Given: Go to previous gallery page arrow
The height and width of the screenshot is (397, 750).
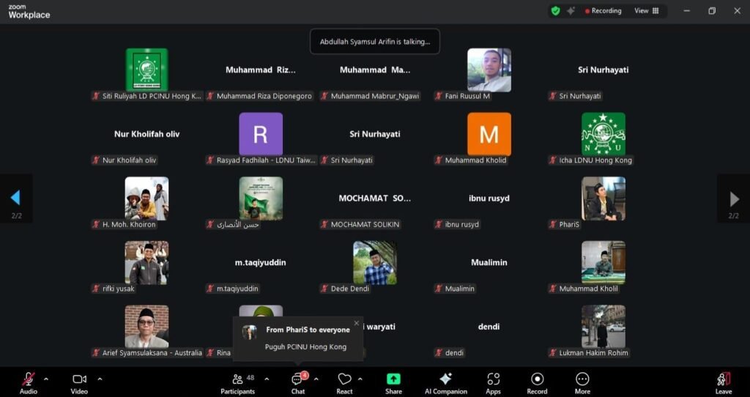Looking at the screenshot, I should pos(15,198).
